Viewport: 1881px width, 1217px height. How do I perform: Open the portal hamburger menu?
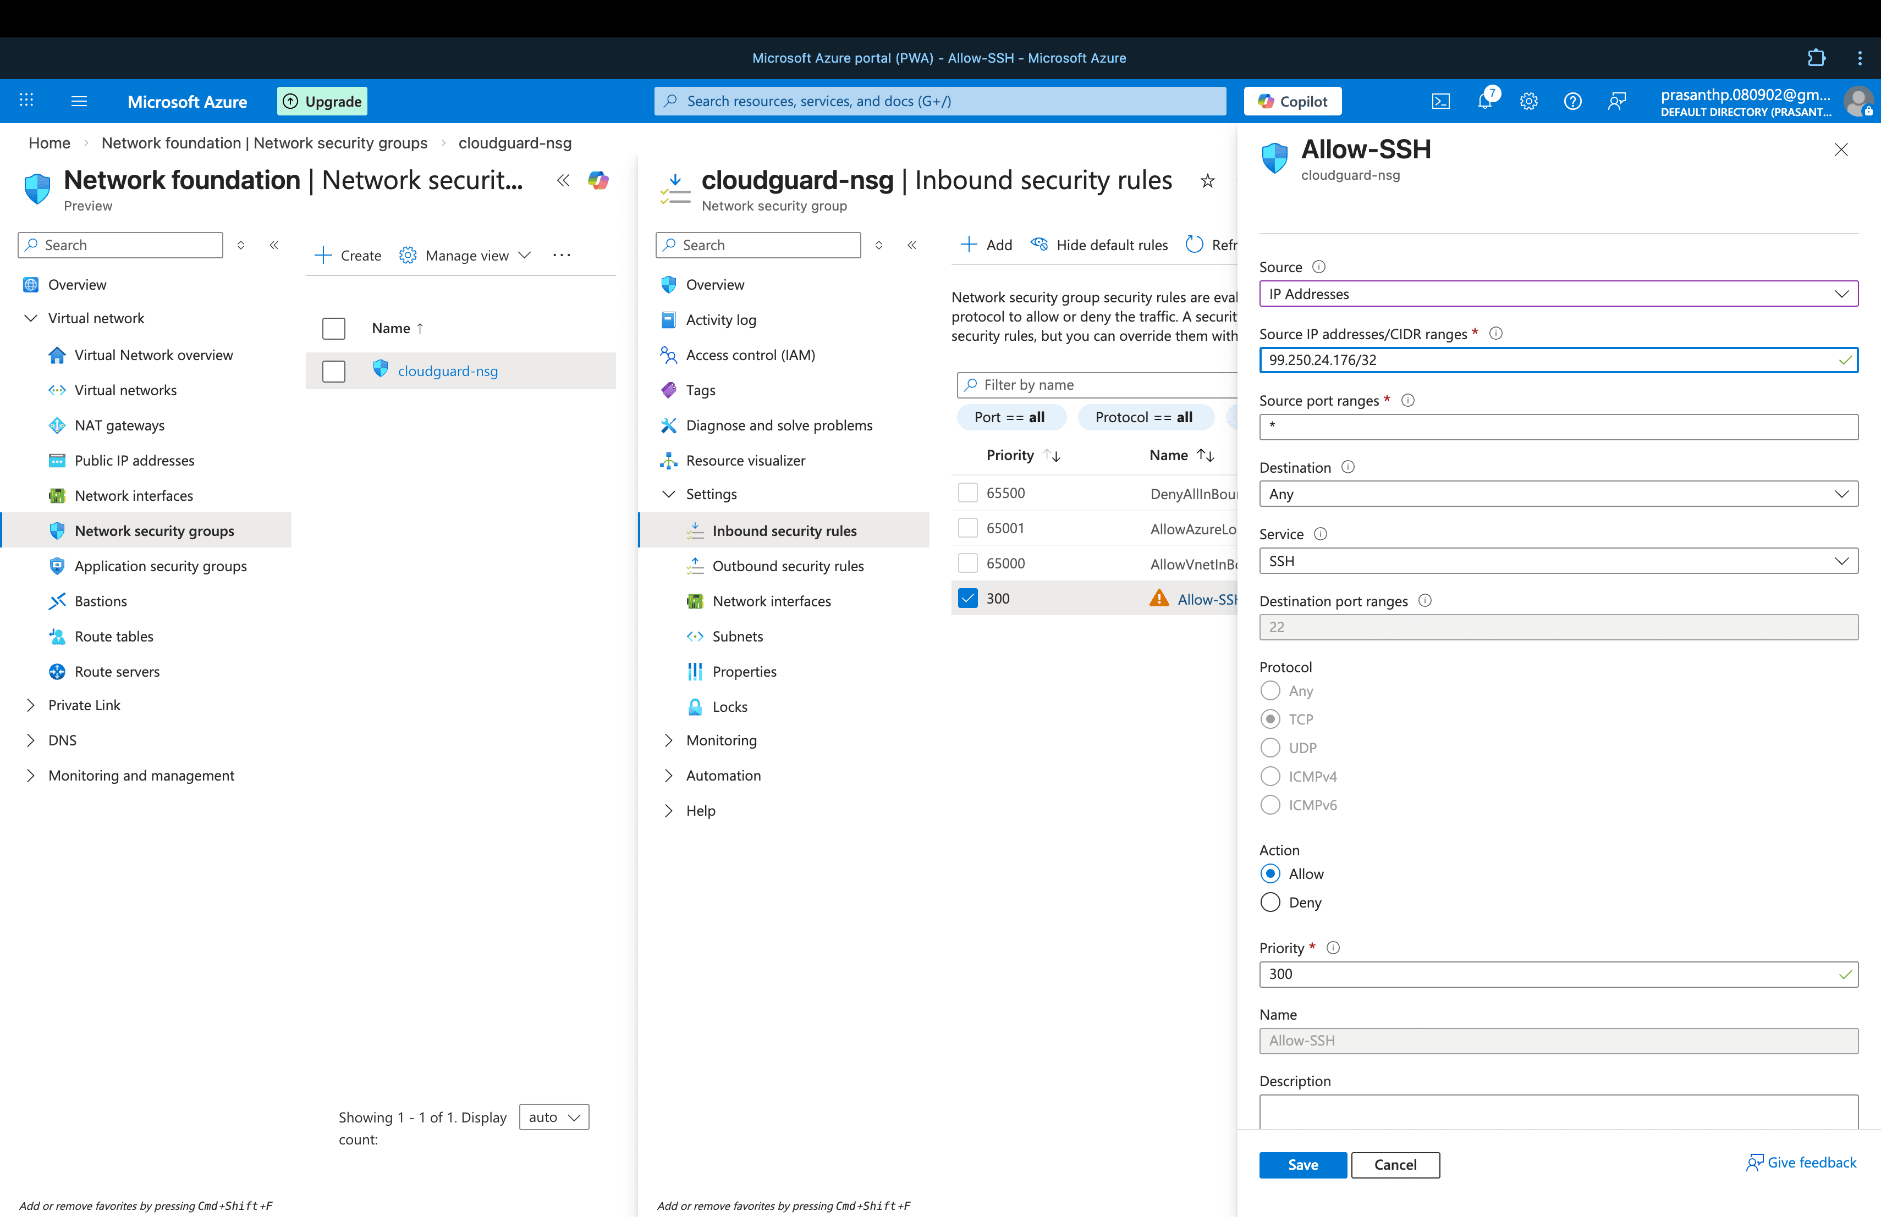click(79, 101)
